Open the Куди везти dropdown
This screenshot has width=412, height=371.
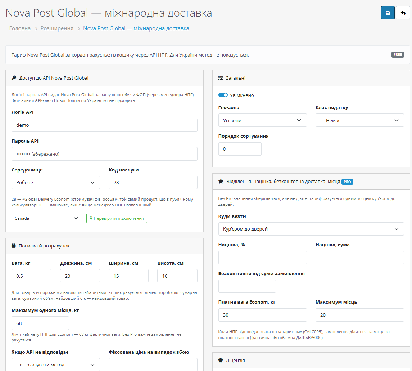pyautogui.click(x=311, y=229)
